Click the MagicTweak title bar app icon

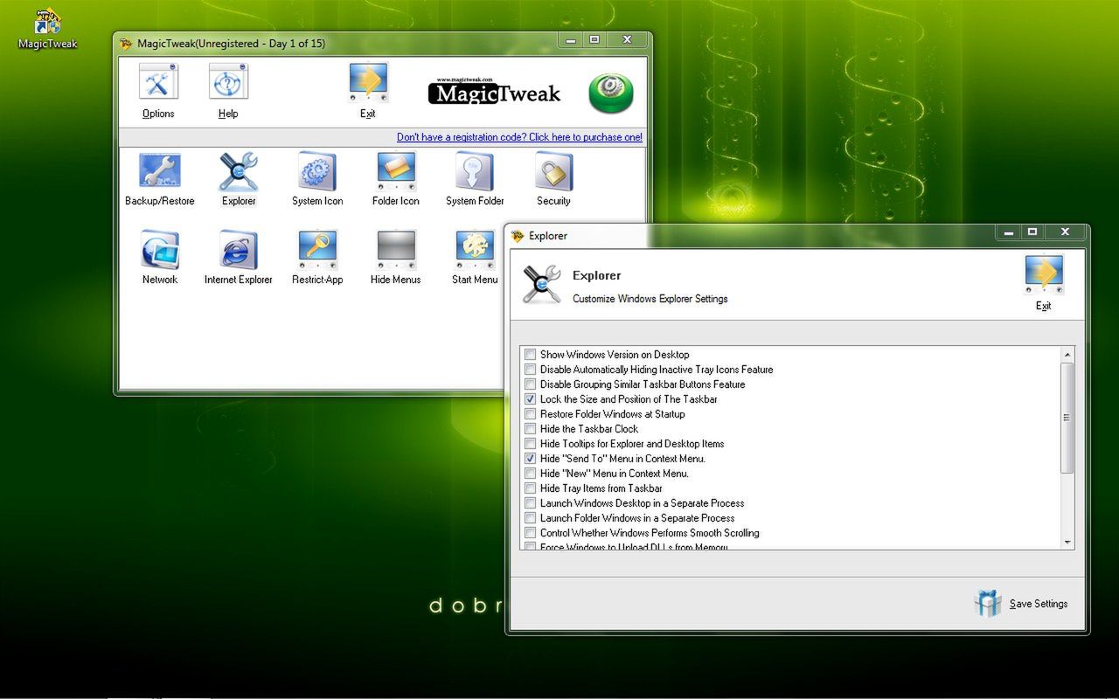coord(126,44)
